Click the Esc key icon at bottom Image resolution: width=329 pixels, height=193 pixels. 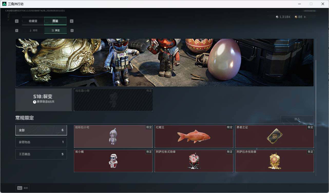[x=20, y=188]
